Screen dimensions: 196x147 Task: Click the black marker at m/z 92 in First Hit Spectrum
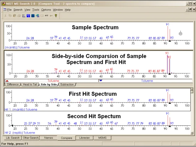pos(170,103)
